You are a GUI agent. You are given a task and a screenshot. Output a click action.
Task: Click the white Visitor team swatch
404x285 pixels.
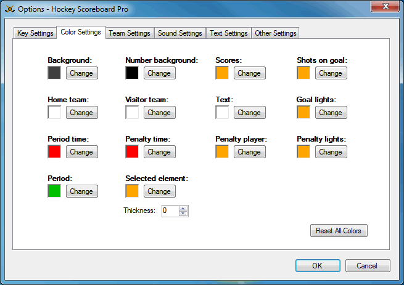pos(132,112)
